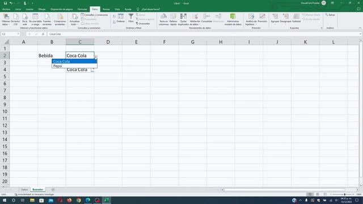Expand the Name Box dropdown arrow
The height and width of the screenshot is (204, 363).
click(x=18, y=34)
